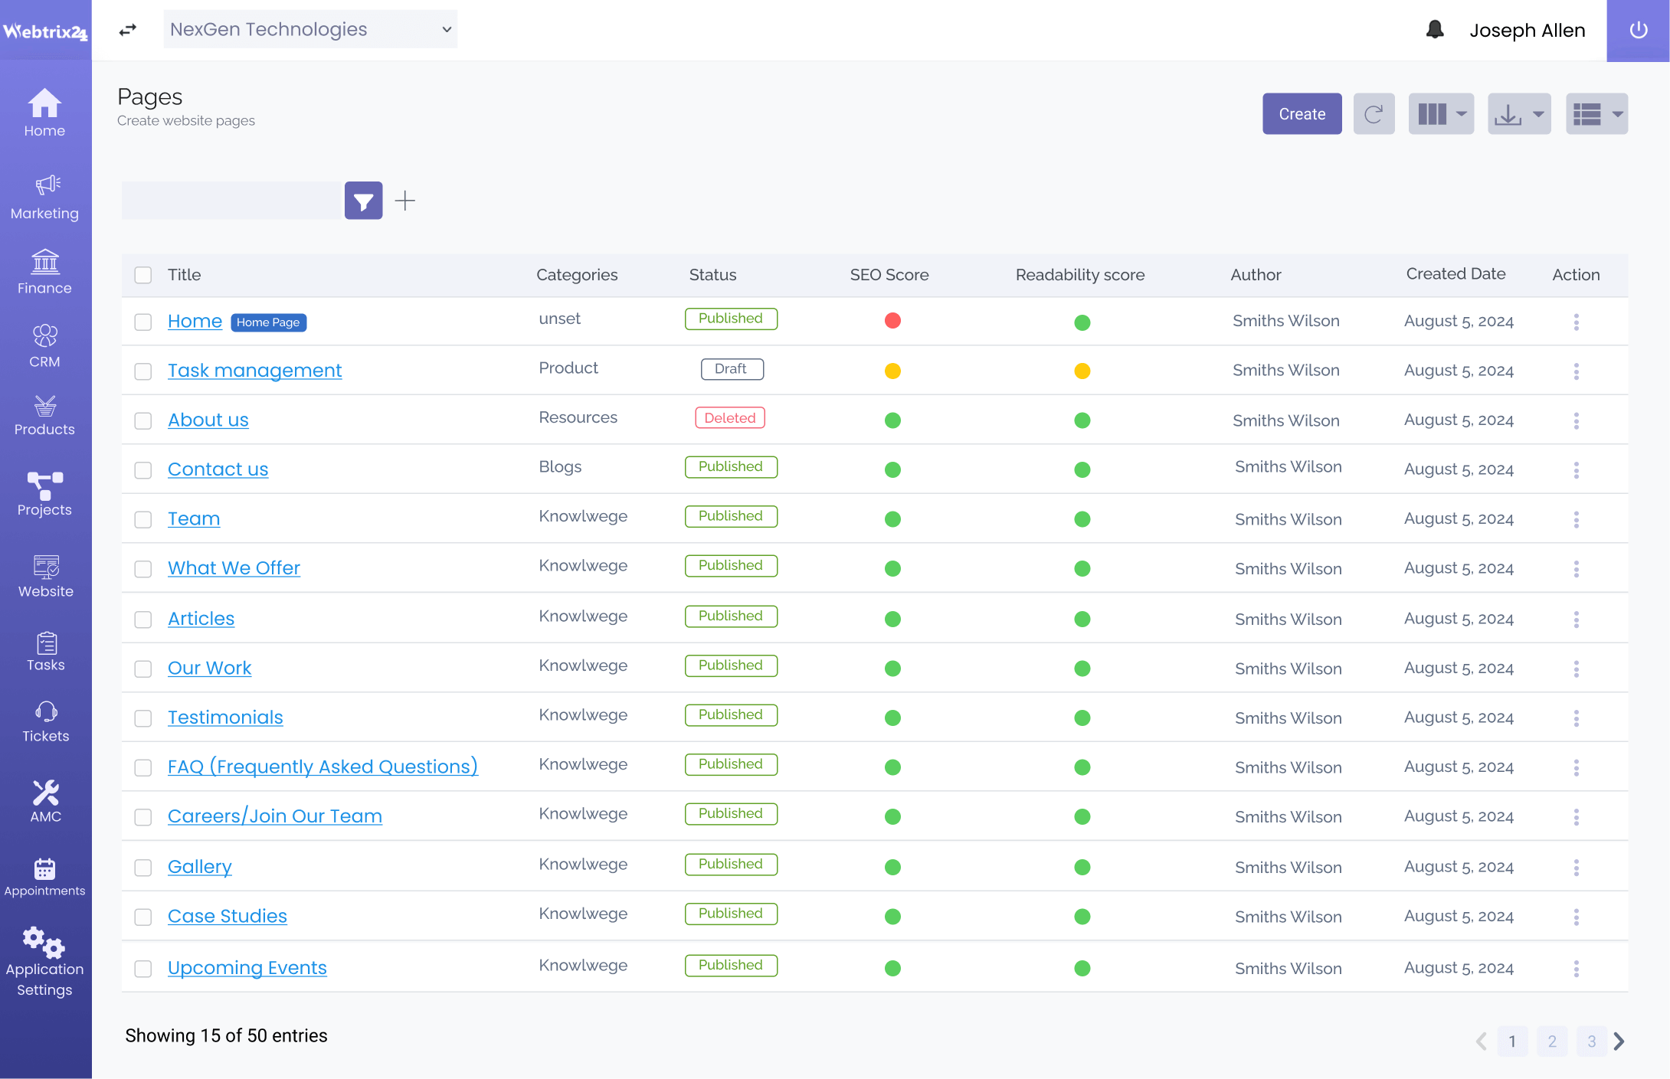The image size is (1670, 1079).
Task: Open the AMC module
Action: coord(45,801)
